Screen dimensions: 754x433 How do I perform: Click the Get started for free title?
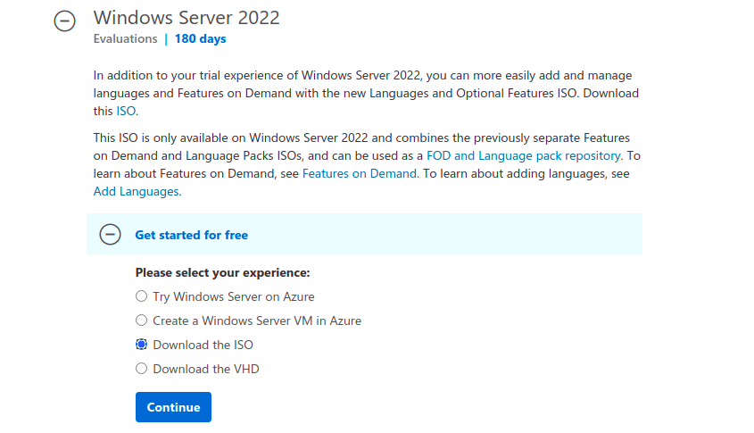coord(191,235)
